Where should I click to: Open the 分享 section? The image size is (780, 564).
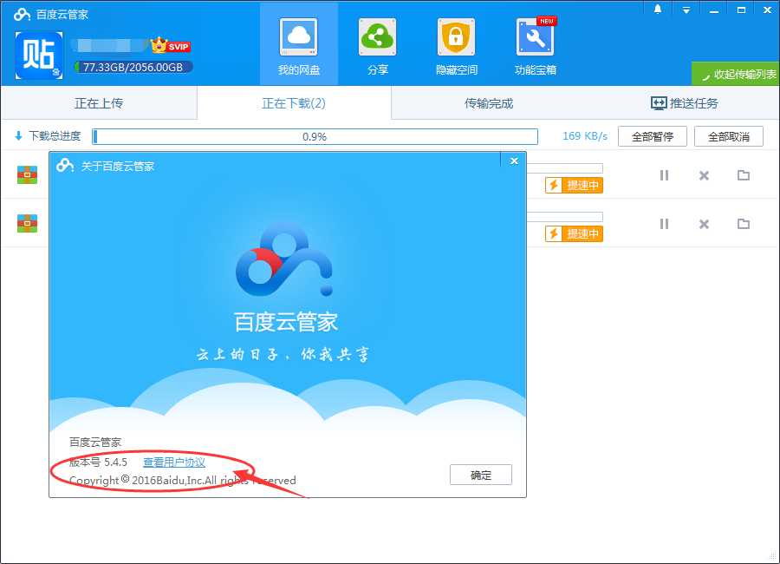pos(378,45)
